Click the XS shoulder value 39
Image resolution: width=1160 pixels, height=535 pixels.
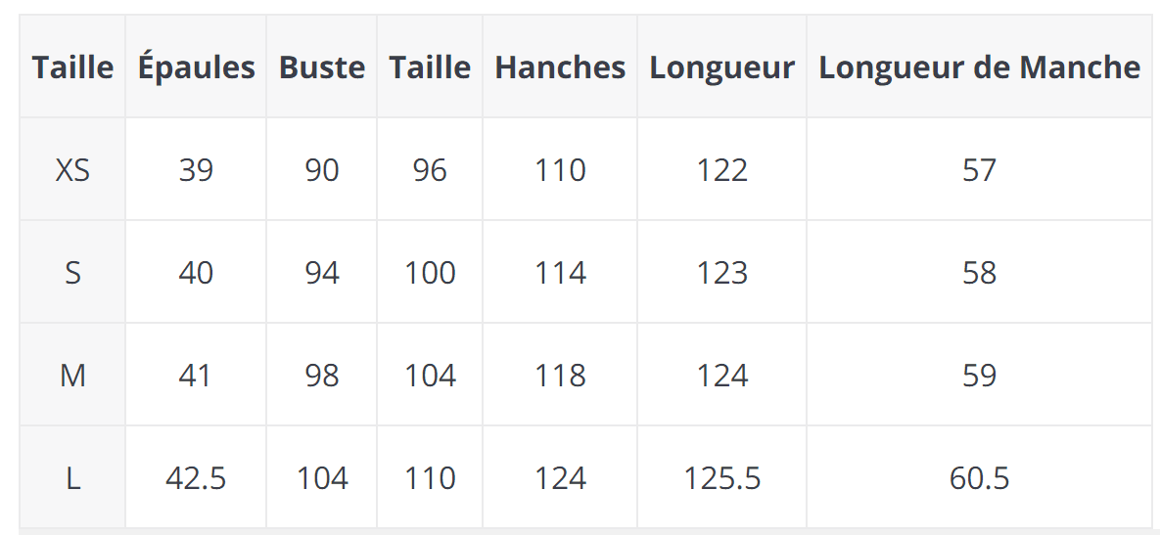click(x=196, y=170)
